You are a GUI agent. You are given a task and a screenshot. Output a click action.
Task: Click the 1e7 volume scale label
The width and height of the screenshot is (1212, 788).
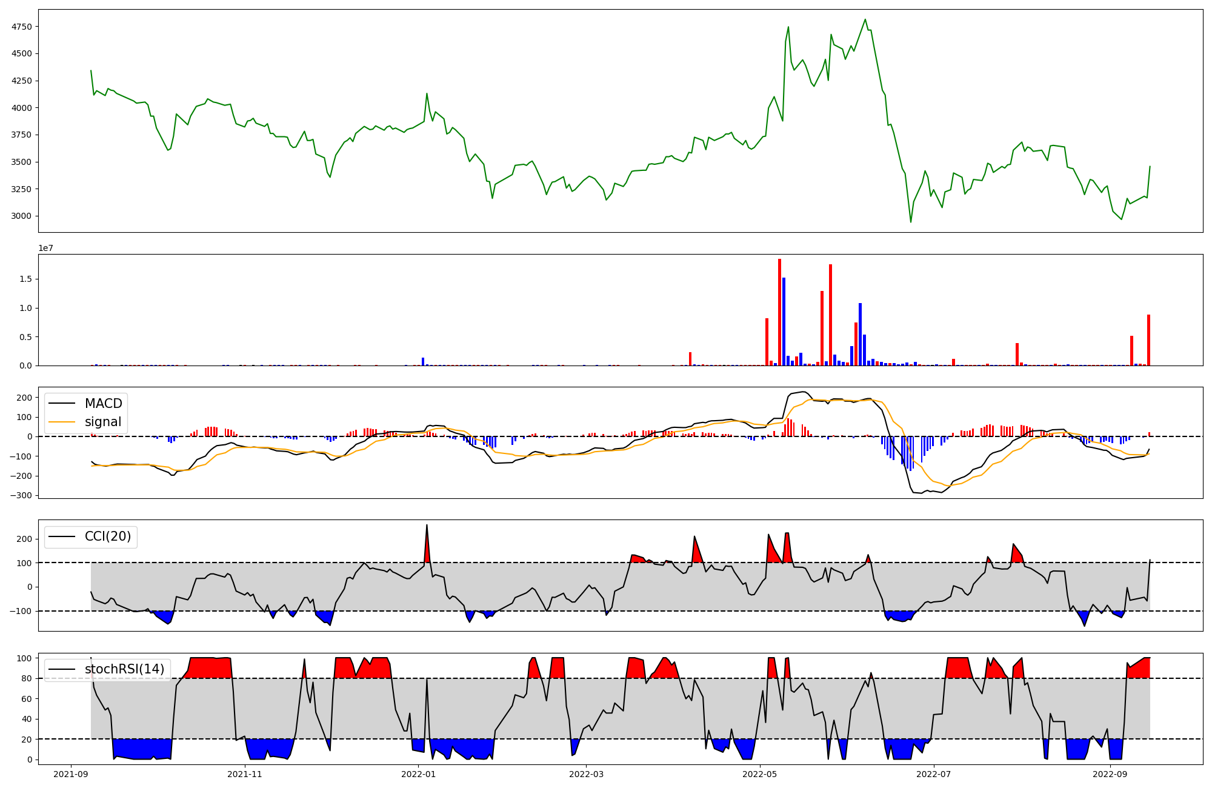tap(46, 249)
